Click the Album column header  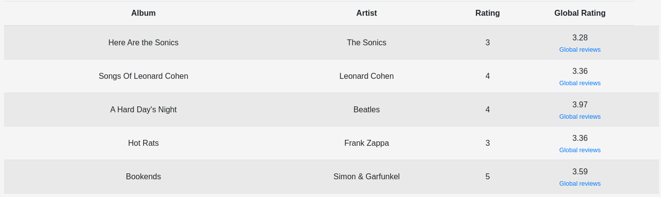pos(143,13)
